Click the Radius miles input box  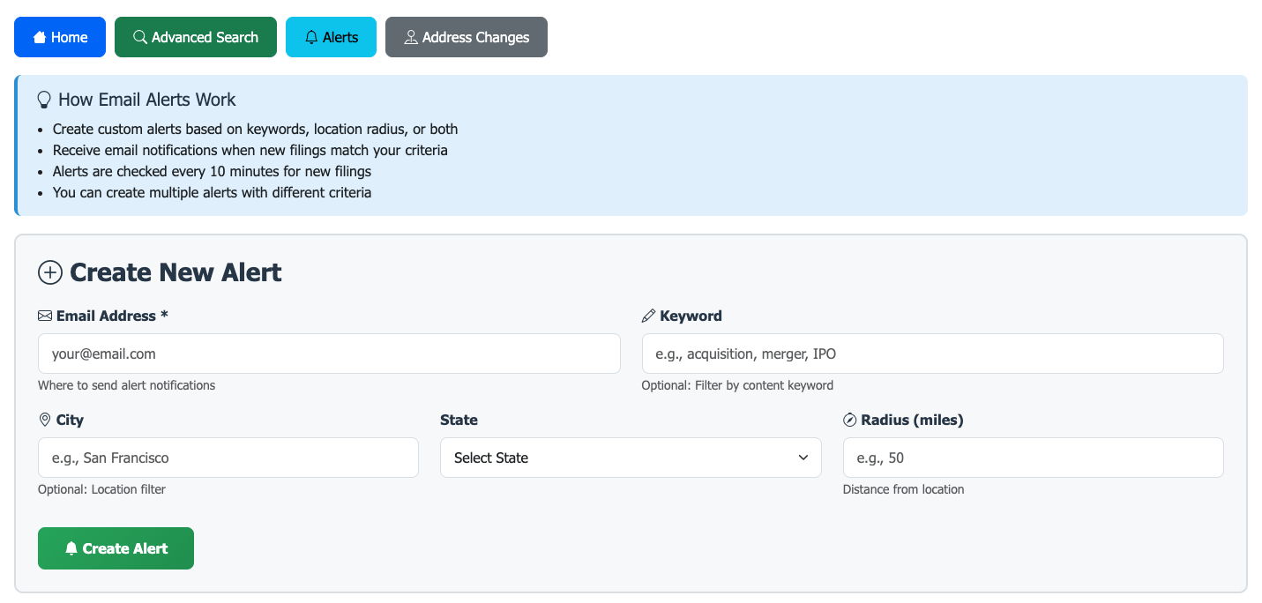coord(1033,458)
